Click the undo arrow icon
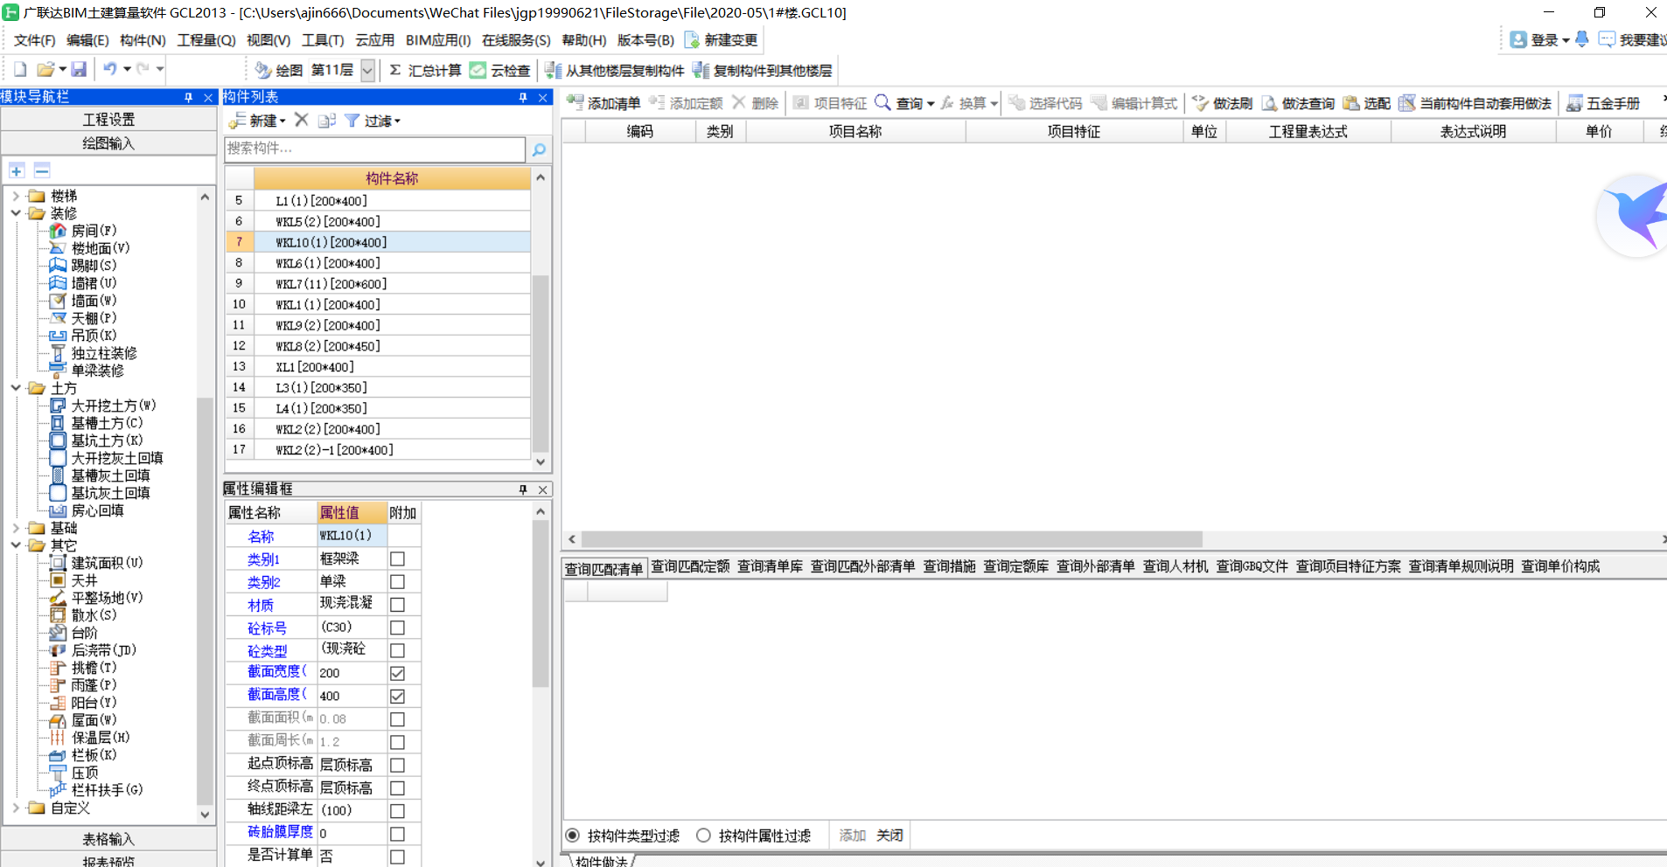The height and width of the screenshot is (867, 1667). [x=110, y=69]
